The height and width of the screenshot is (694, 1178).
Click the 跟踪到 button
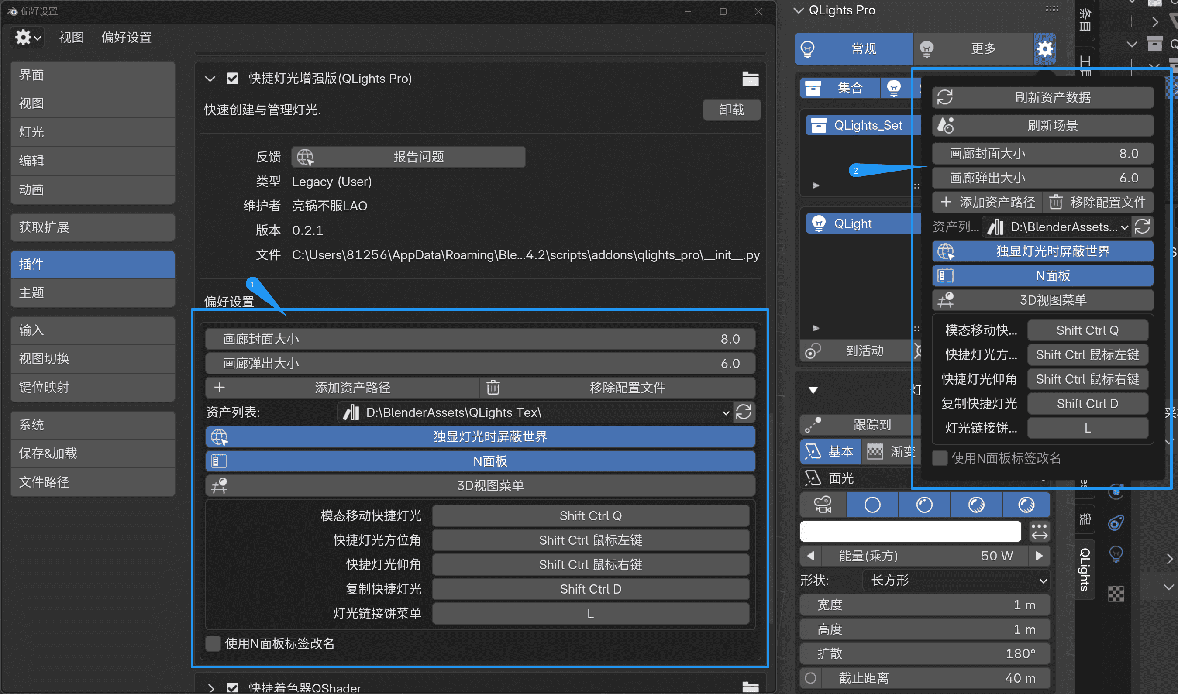pyautogui.click(x=860, y=425)
